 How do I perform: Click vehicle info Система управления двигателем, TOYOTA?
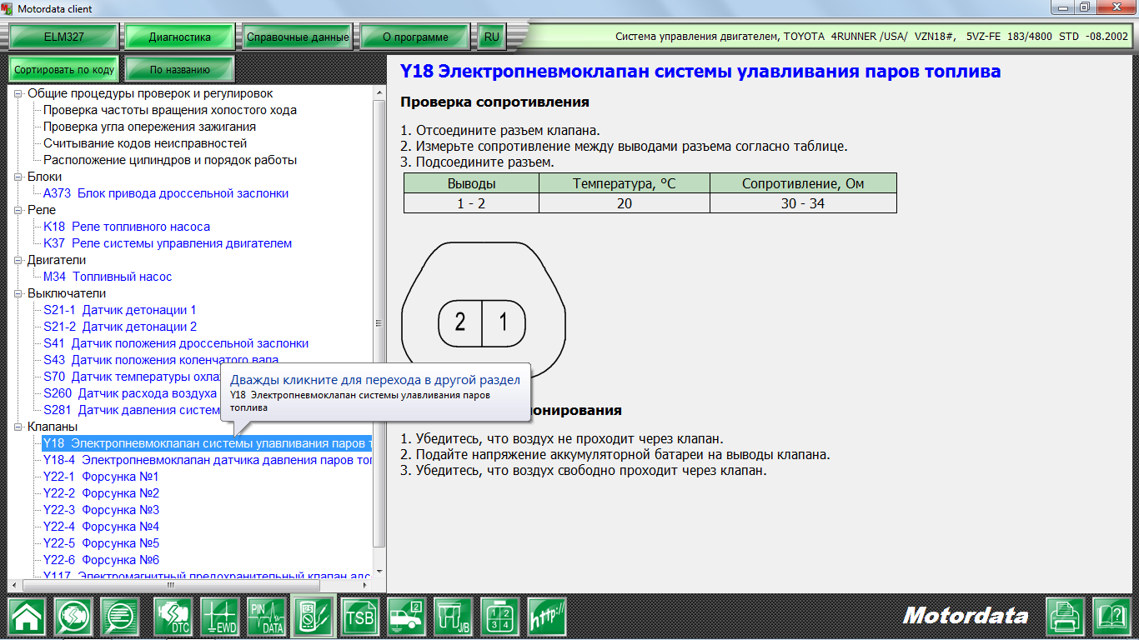pos(871,37)
